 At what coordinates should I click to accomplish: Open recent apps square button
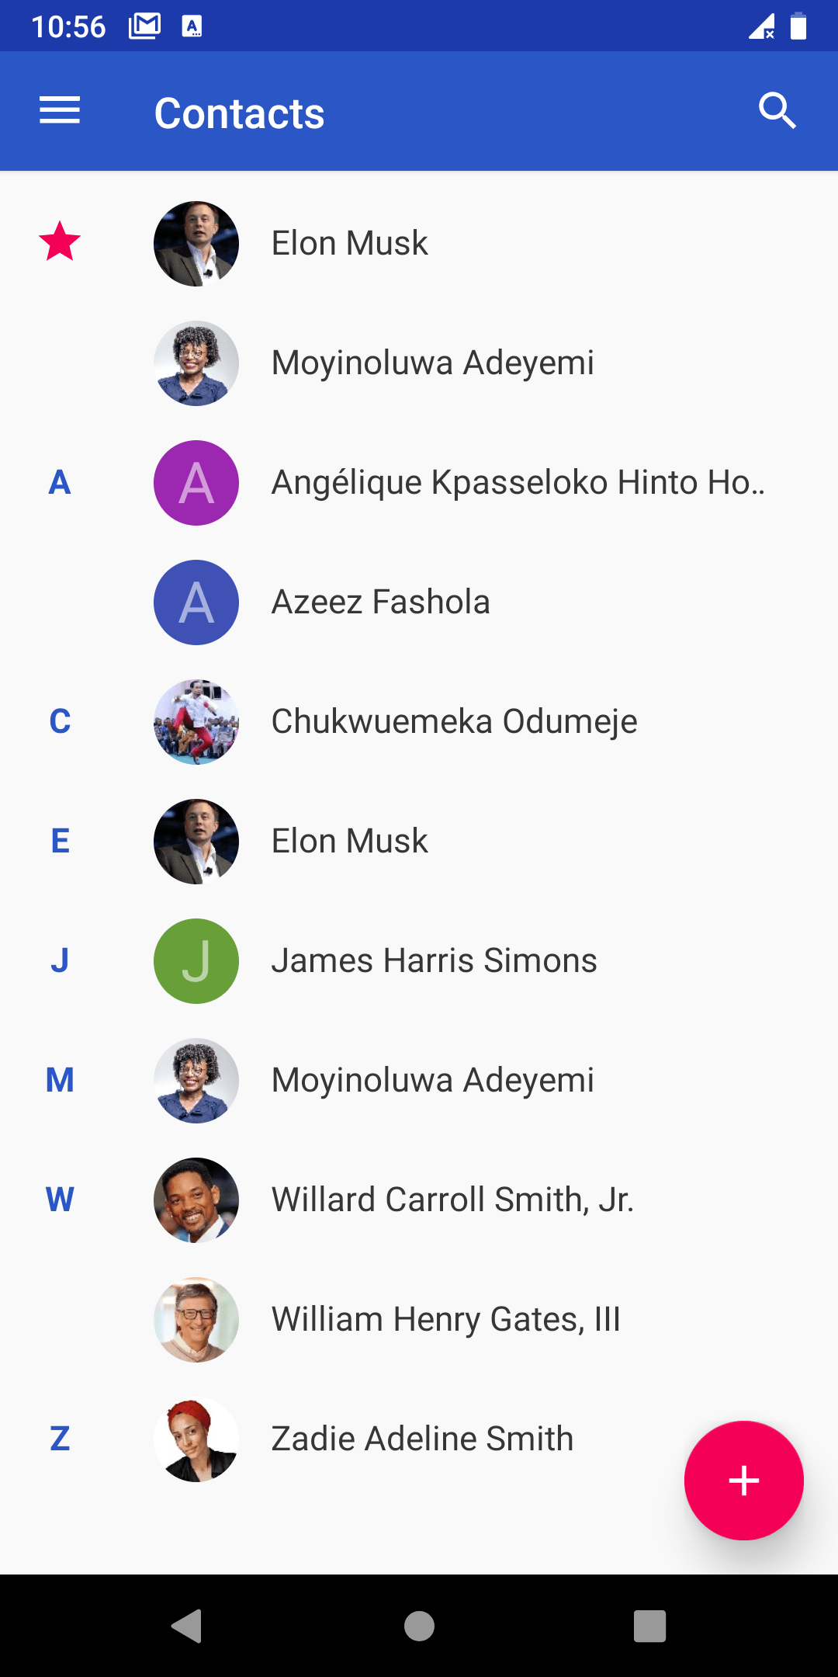tap(649, 1626)
